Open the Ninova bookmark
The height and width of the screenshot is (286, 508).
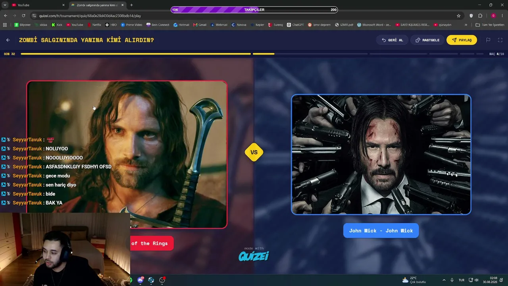coord(239,25)
